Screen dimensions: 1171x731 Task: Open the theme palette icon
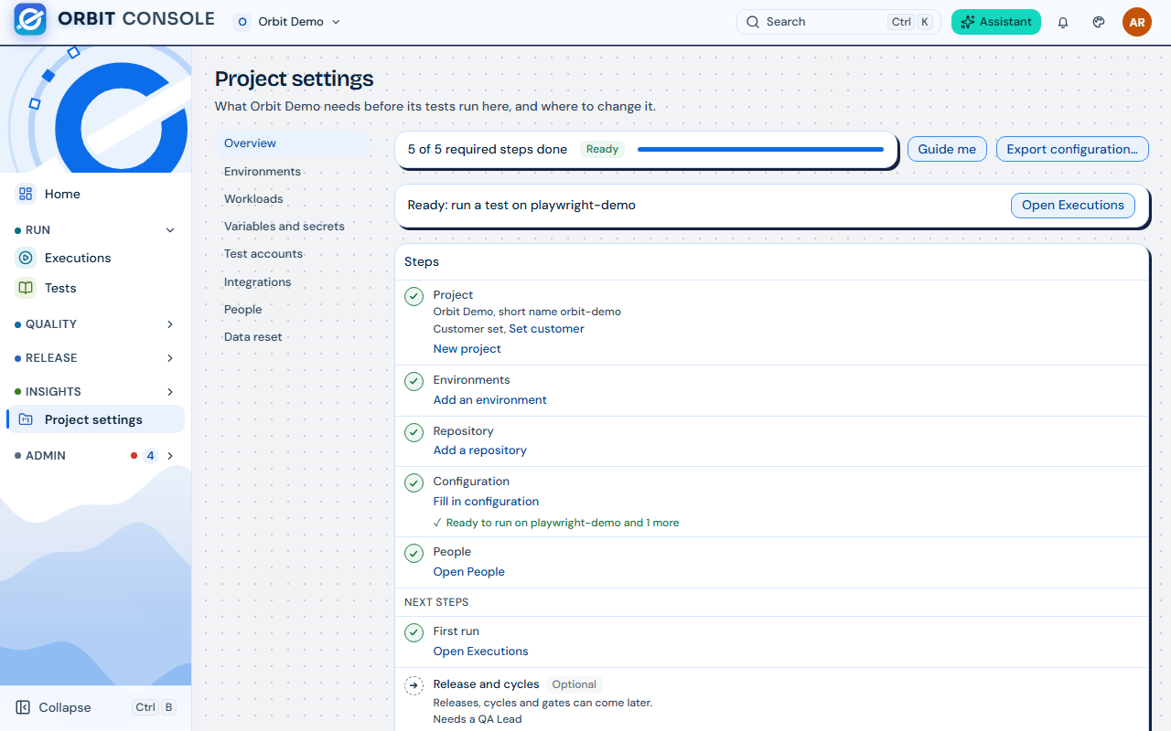click(1099, 22)
